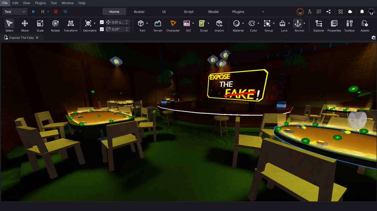Open the notifications bell

point(362,12)
